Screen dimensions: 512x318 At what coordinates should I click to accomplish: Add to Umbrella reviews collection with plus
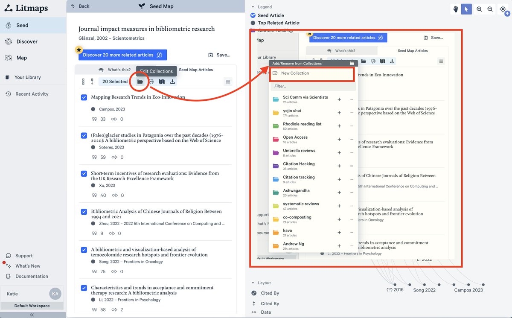[x=339, y=152]
